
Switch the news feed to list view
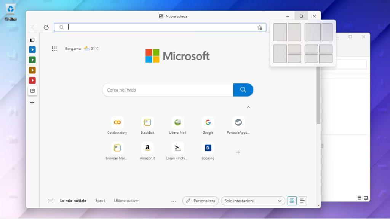click(x=302, y=201)
